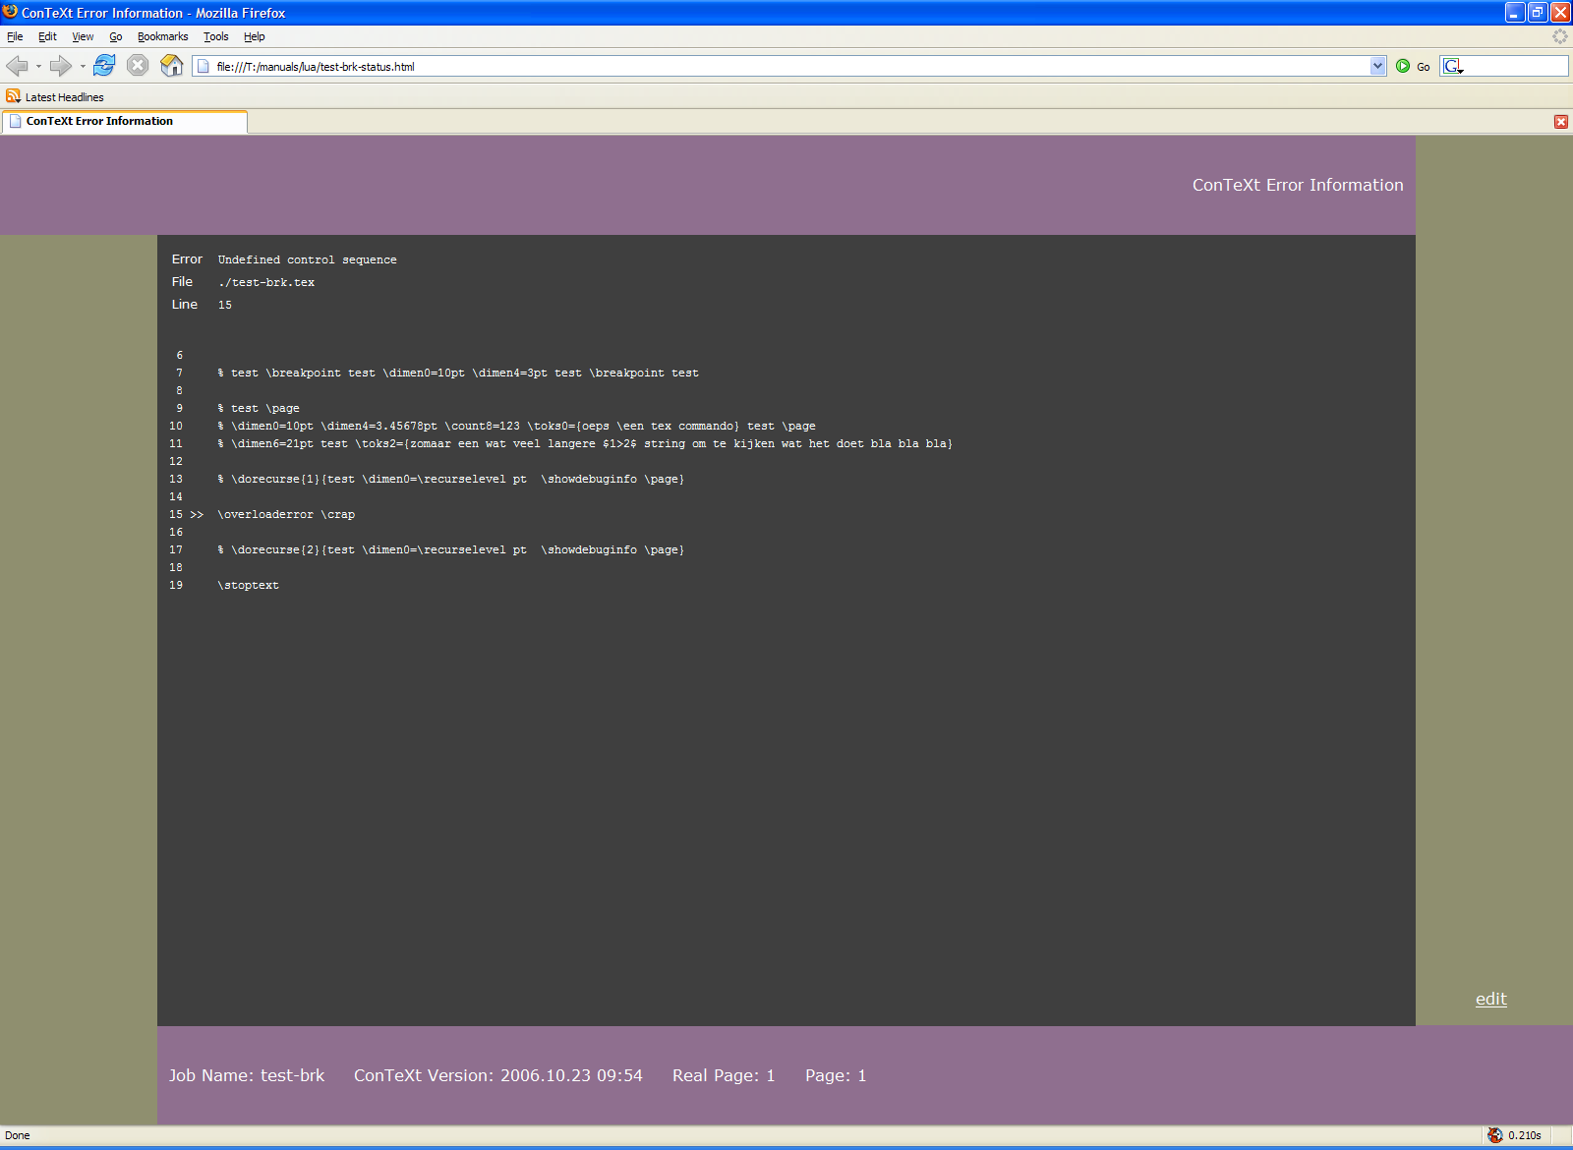Click the Back navigation arrow
Image resolution: width=1573 pixels, height=1150 pixels.
point(17,66)
